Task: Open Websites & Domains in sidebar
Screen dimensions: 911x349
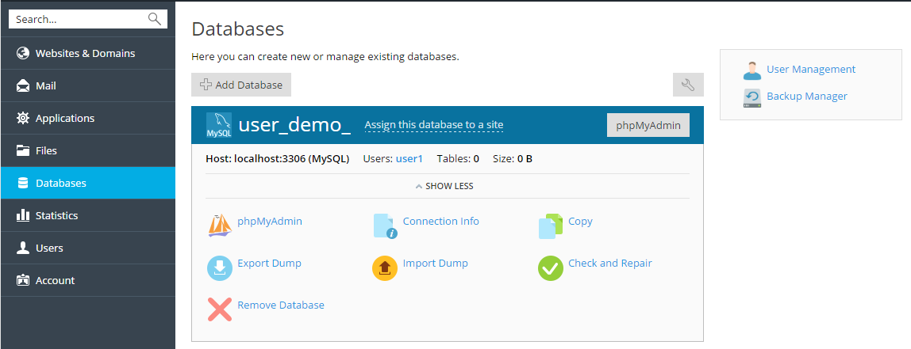Action: point(85,53)
